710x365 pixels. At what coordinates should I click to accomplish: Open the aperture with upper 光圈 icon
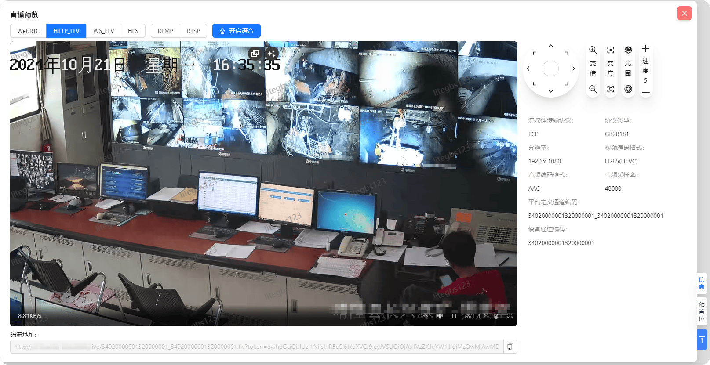628,50
